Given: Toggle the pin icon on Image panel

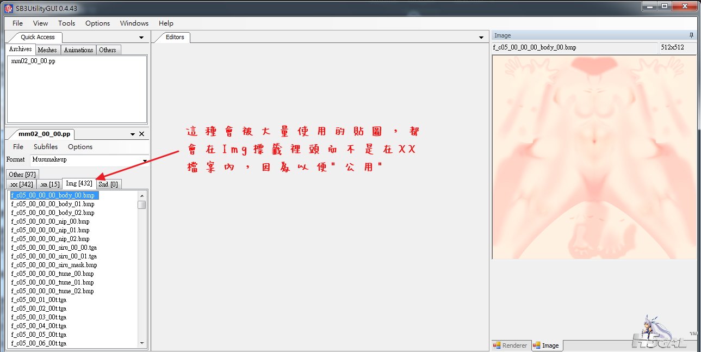Looking at the screenshot, I should 691,35.
